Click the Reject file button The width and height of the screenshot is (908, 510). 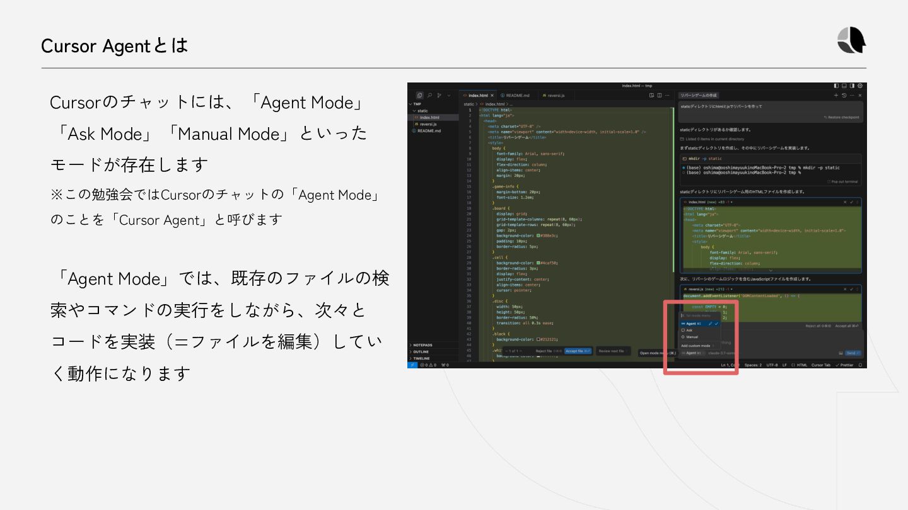(549, 351)
